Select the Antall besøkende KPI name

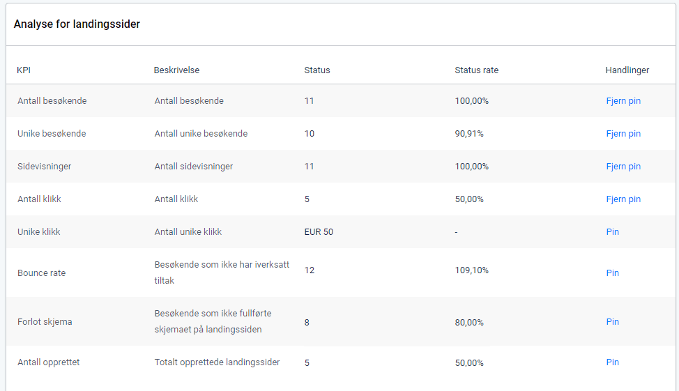coord(52,101)
